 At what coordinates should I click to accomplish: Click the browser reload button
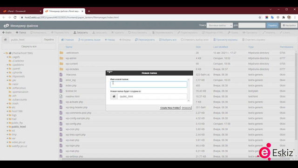pos(15,17)
